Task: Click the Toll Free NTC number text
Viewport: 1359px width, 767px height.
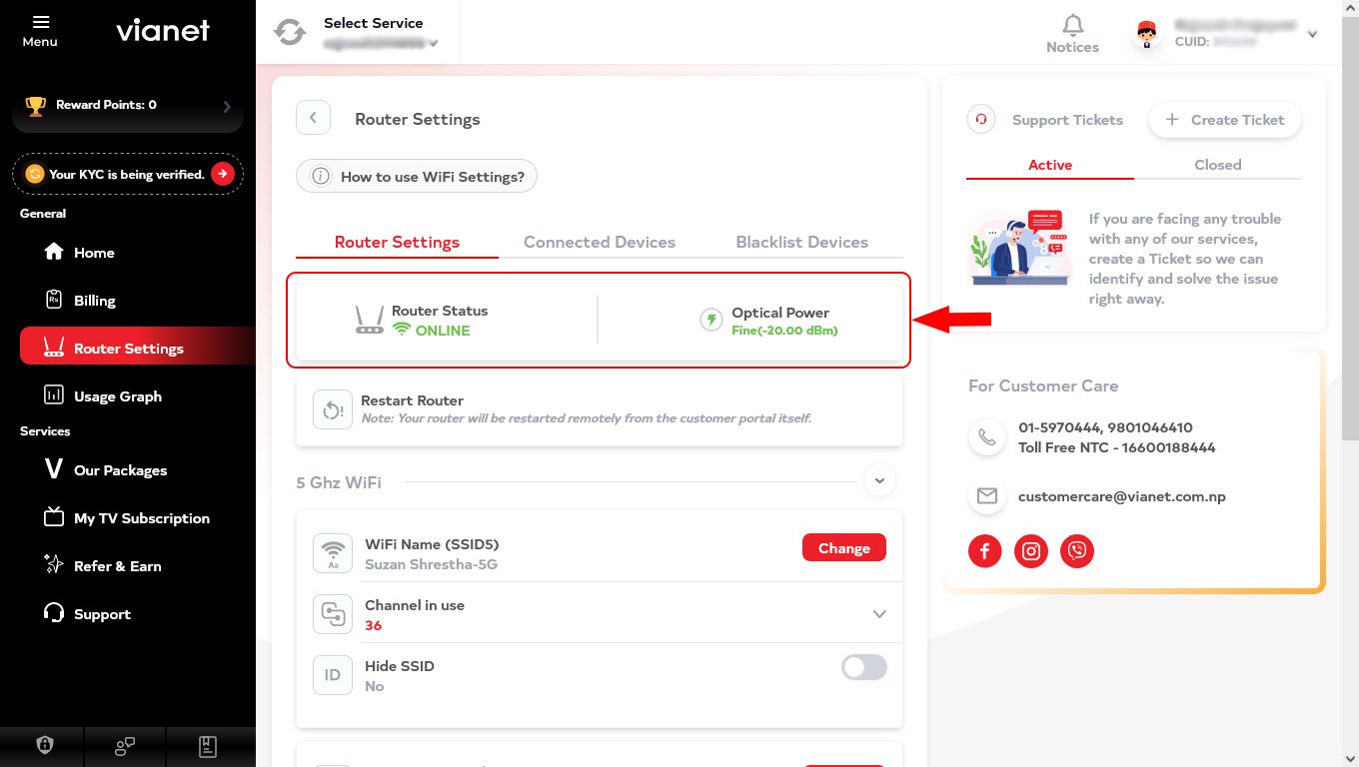Action: [1117, 447]
